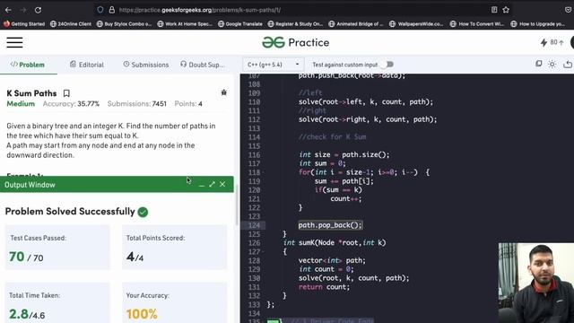The height and width of the screenshot is (323, 574).
Task: Click the padlock site security icon
Action: click(111, 10)
